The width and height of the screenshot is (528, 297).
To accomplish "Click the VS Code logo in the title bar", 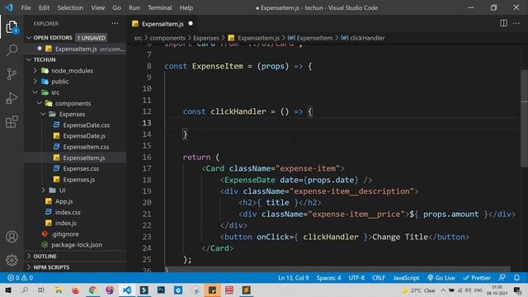I will pos(9,7).
